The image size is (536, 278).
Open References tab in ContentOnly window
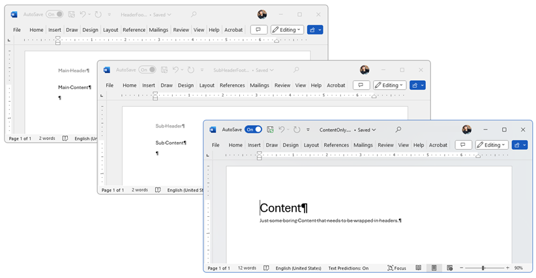pos(336,145)
